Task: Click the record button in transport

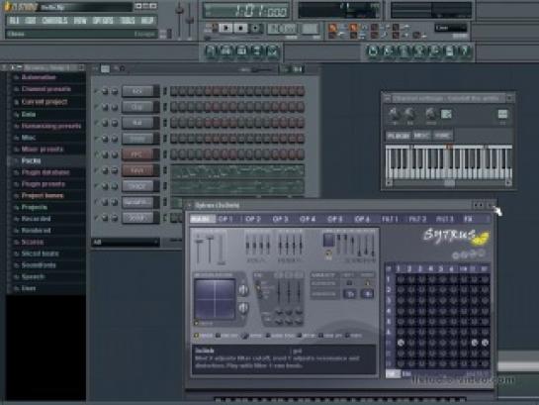Action: pos(255,28)
